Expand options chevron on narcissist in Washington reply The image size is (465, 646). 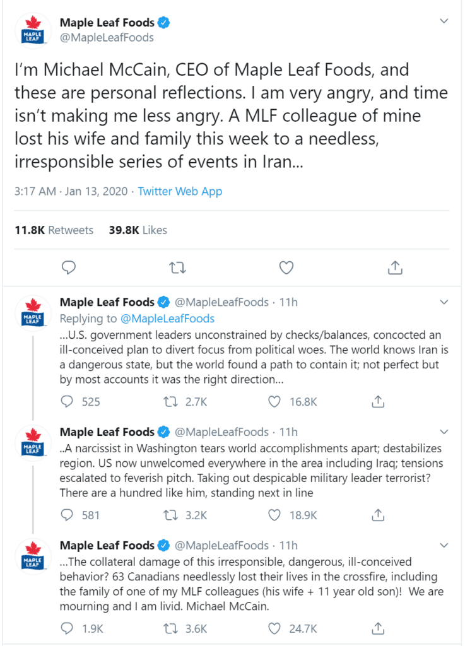pyautogui.click(x=444, y=432)
